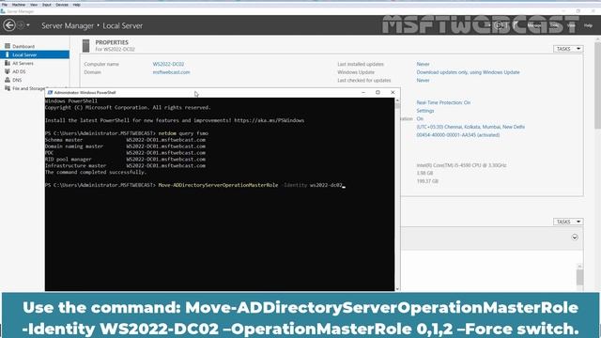601x338 pixels.
Task: Close the PowerShell window
Action: tap(393, 92)
